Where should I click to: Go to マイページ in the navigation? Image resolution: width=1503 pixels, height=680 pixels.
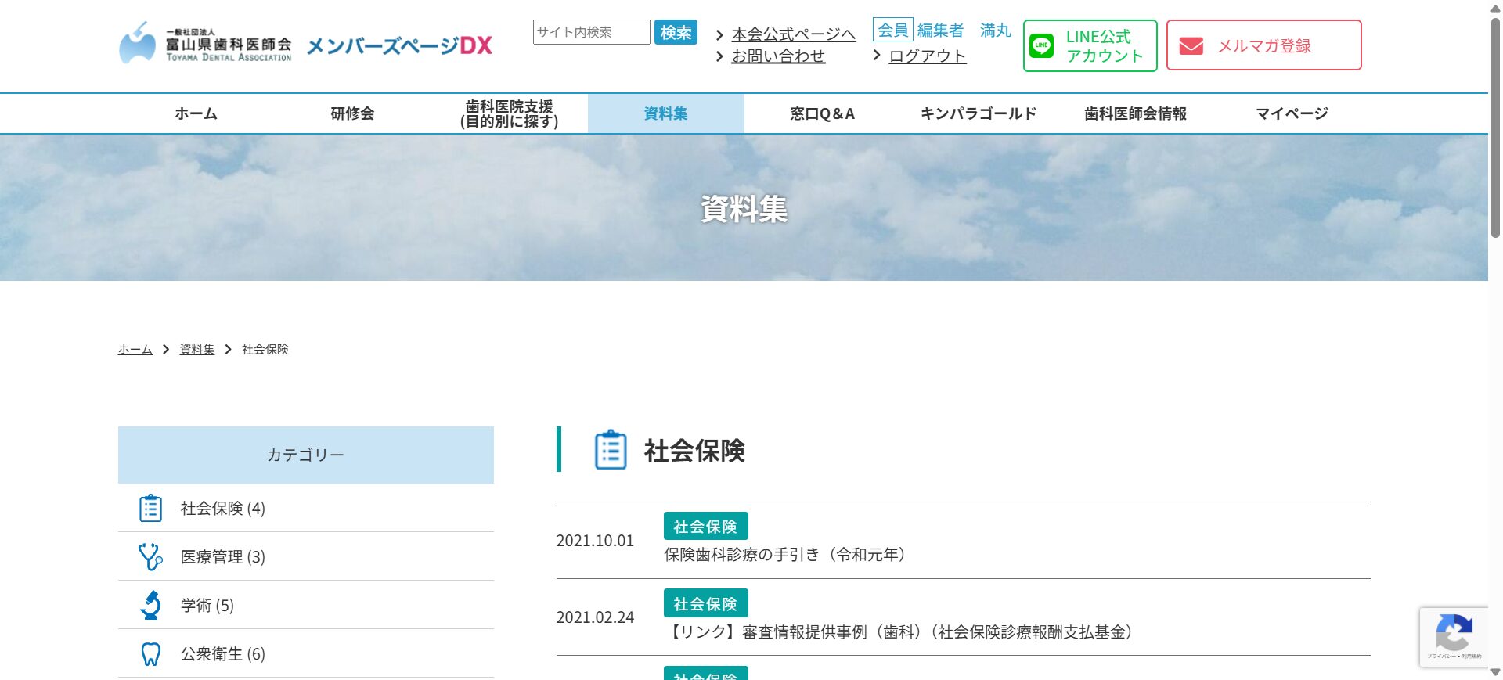[x=1292, y=113]
